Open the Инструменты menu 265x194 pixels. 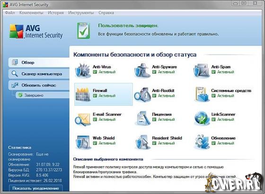(81, 13)
